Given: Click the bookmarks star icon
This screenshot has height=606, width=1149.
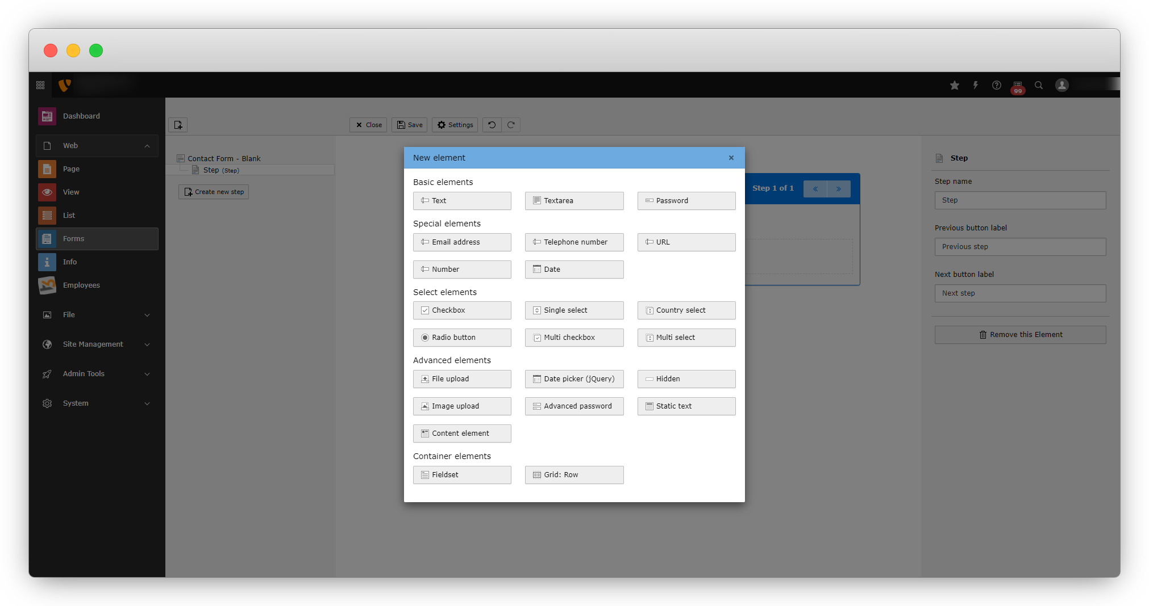Looking at the screenshot, I should [955, 85].
